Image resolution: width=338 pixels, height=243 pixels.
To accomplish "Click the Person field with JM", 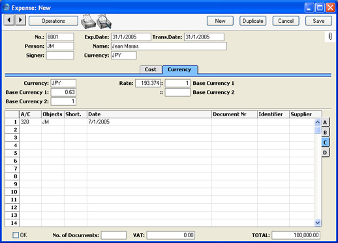I will pyautogui.click(x=60, y=46).
